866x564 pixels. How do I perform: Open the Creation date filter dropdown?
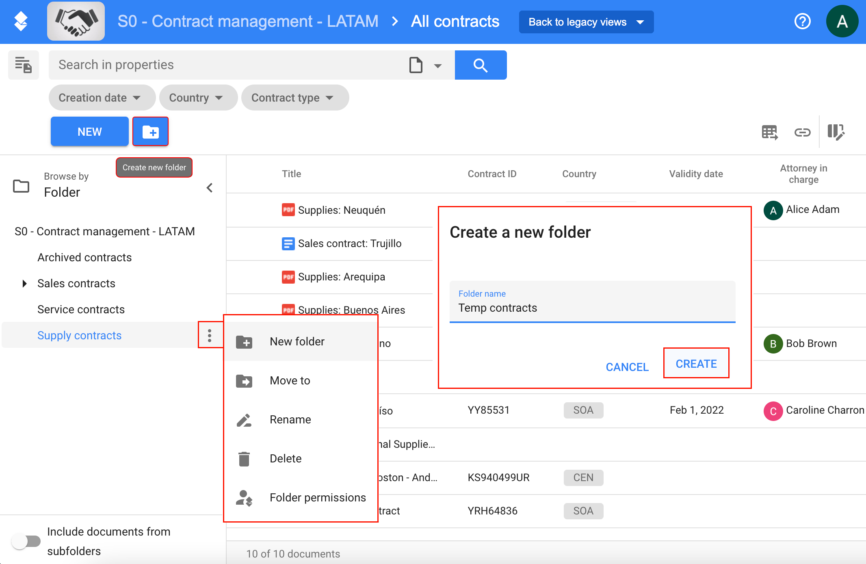[x=102, y=98]
